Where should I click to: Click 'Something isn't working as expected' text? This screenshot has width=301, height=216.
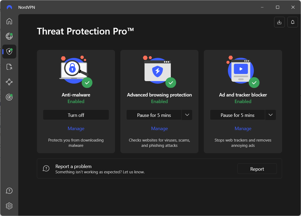tap(100, 172)
